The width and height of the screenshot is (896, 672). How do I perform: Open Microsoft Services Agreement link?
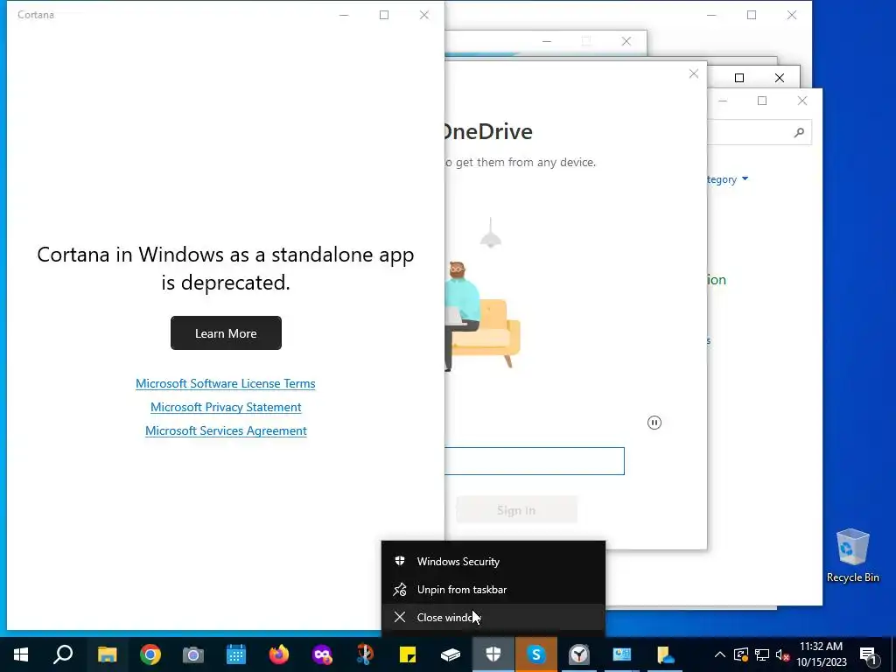pyautogui.click(x=226, y=430)
